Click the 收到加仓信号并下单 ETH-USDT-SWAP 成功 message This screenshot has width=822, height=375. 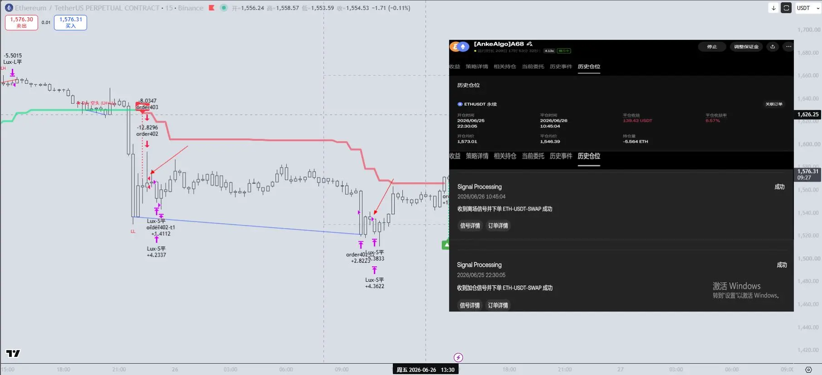504,288
